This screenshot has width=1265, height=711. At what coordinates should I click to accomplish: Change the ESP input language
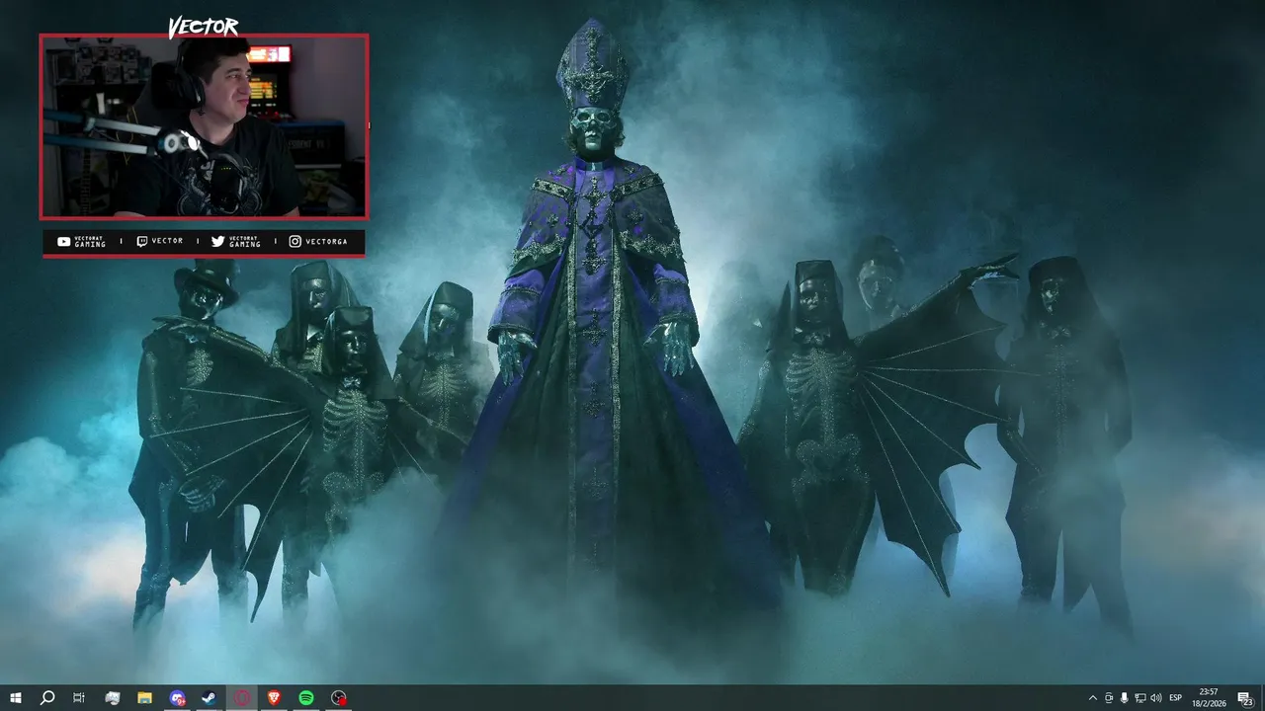pos(1176,698)
